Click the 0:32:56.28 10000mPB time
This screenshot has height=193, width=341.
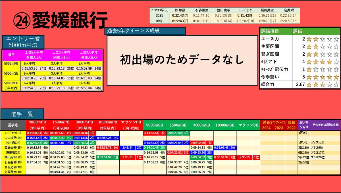pyautogui.click(x=105, y=138)
